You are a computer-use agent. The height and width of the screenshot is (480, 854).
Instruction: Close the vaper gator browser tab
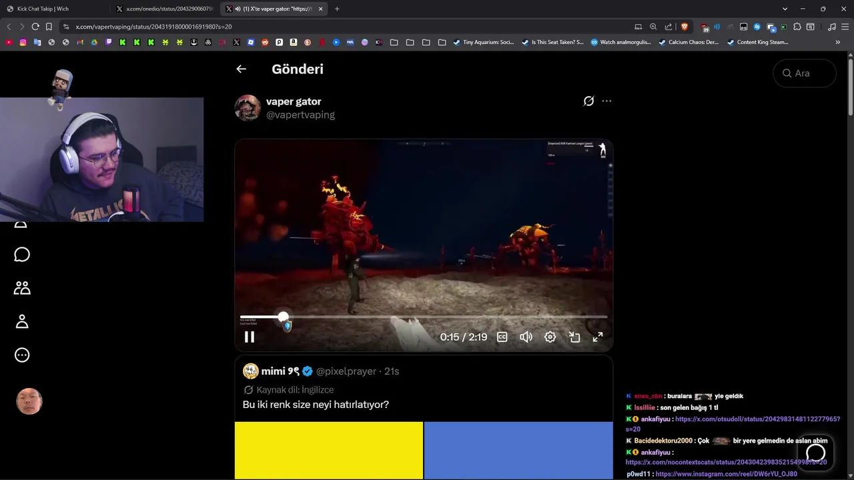point(320,9)
